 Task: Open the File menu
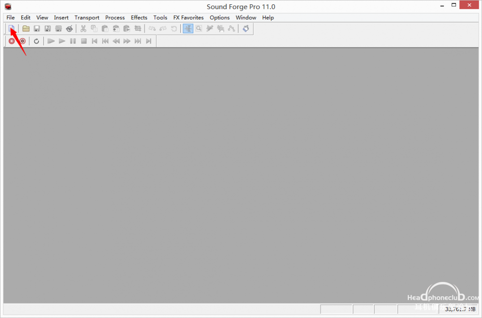[11, 17]
